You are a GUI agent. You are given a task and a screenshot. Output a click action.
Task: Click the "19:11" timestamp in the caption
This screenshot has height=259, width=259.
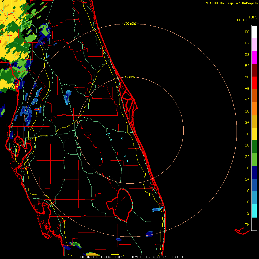click(x=177, y=257)
